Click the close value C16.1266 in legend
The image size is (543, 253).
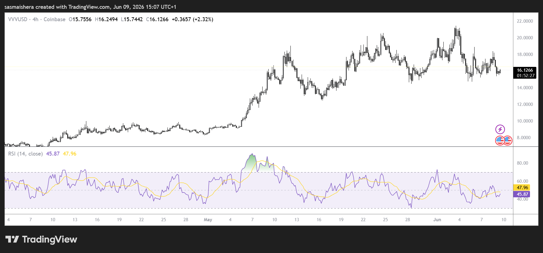tap(157, 19)
